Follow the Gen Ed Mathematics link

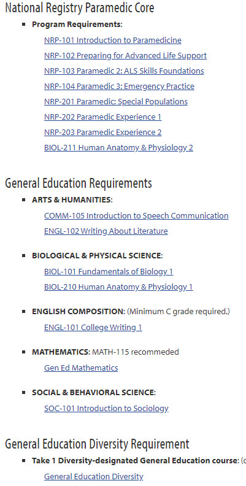click(81, 368)
